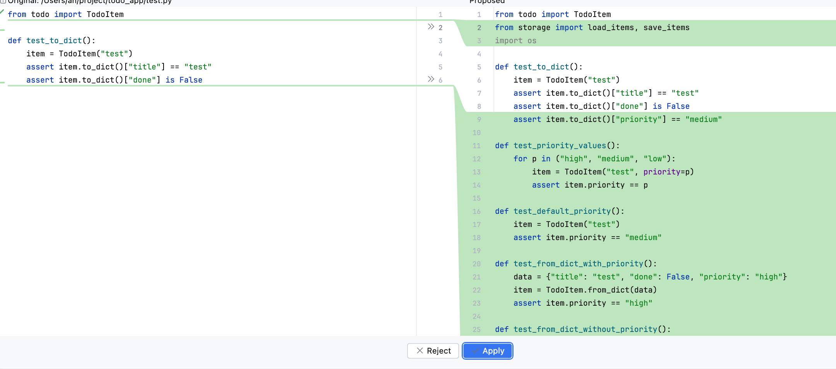Click the Proposed pane header
836x369 pixels.
pos(486,2)
